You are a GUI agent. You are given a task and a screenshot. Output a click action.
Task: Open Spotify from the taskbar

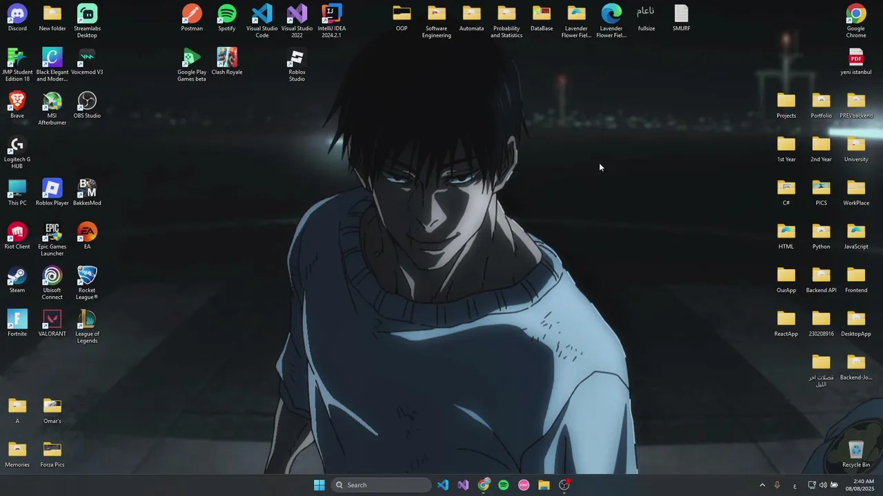point(504,485)
